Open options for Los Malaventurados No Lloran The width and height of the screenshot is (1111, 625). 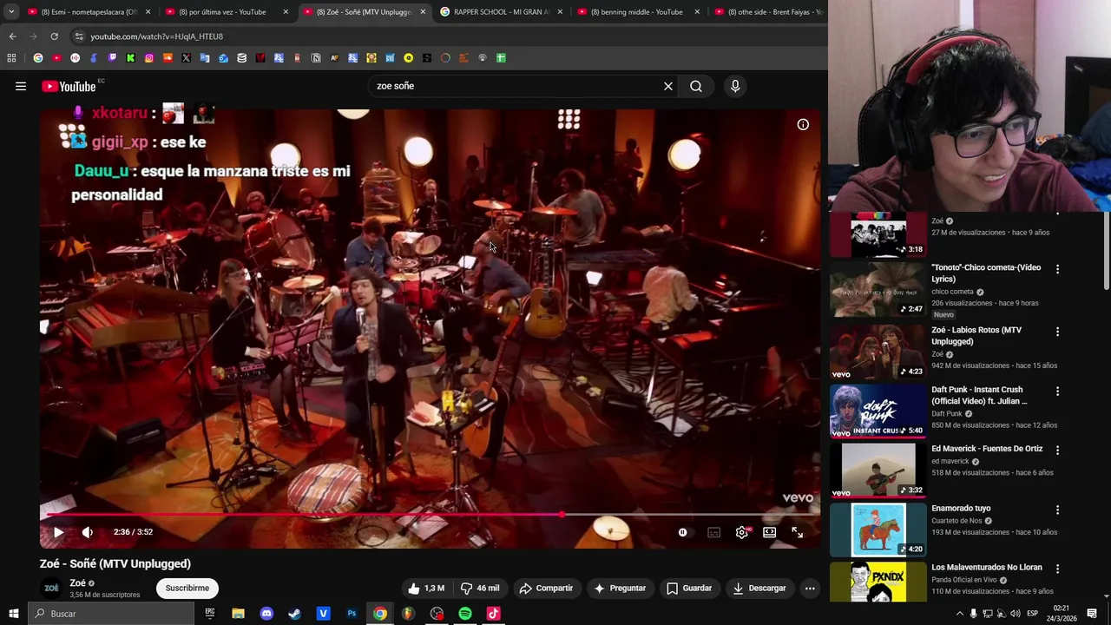click(1057, 569)
